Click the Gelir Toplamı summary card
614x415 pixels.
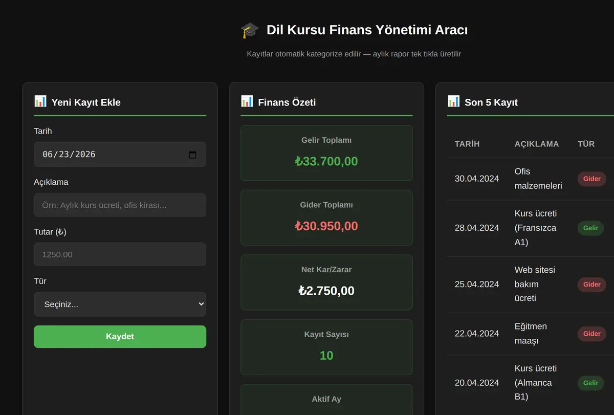click(x=326, y=153)
